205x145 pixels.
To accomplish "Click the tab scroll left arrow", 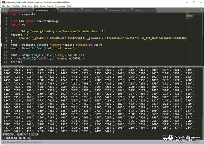I will coord(4,10).
